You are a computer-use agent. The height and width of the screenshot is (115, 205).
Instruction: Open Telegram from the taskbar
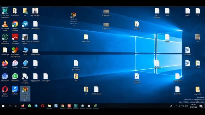(x=36, y=106)
